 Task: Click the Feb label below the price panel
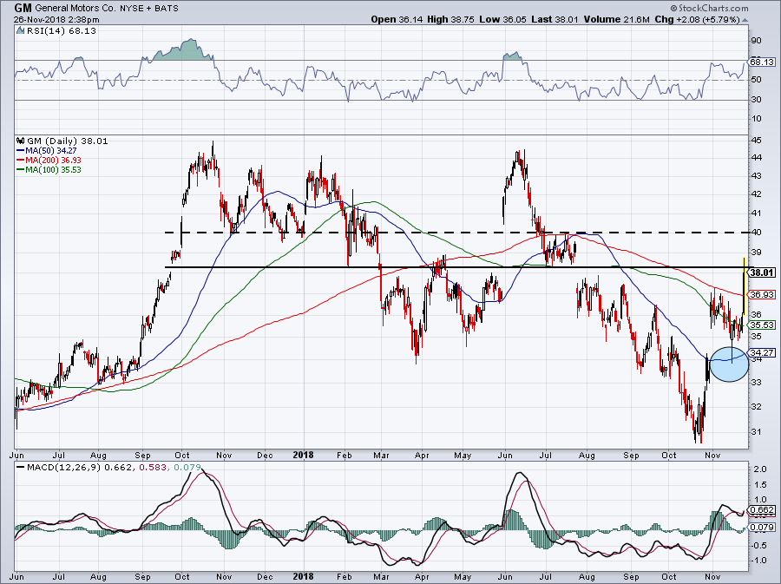(x=345, y=455)
